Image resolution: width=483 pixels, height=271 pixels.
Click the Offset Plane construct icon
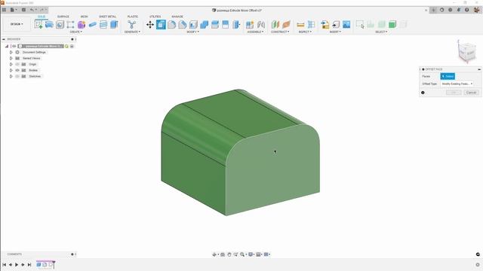click(275, 25)
